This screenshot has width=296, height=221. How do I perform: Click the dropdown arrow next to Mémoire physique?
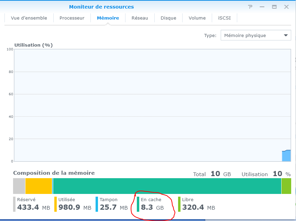click(286, 35)
